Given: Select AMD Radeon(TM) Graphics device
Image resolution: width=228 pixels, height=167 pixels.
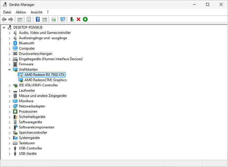Looking at the screenshot, I should 46,80.
